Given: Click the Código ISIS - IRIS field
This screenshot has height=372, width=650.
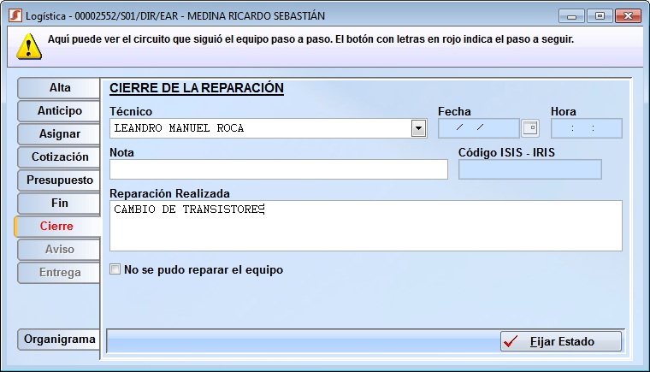Looking at the screenshot, I should coord(530,169).
